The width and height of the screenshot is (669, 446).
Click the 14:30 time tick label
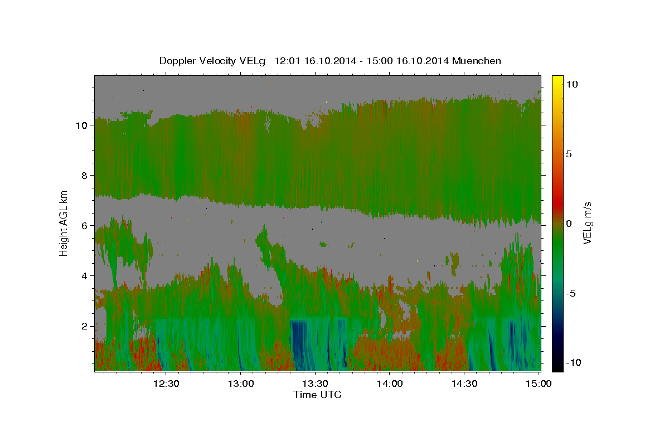(464, 384)
